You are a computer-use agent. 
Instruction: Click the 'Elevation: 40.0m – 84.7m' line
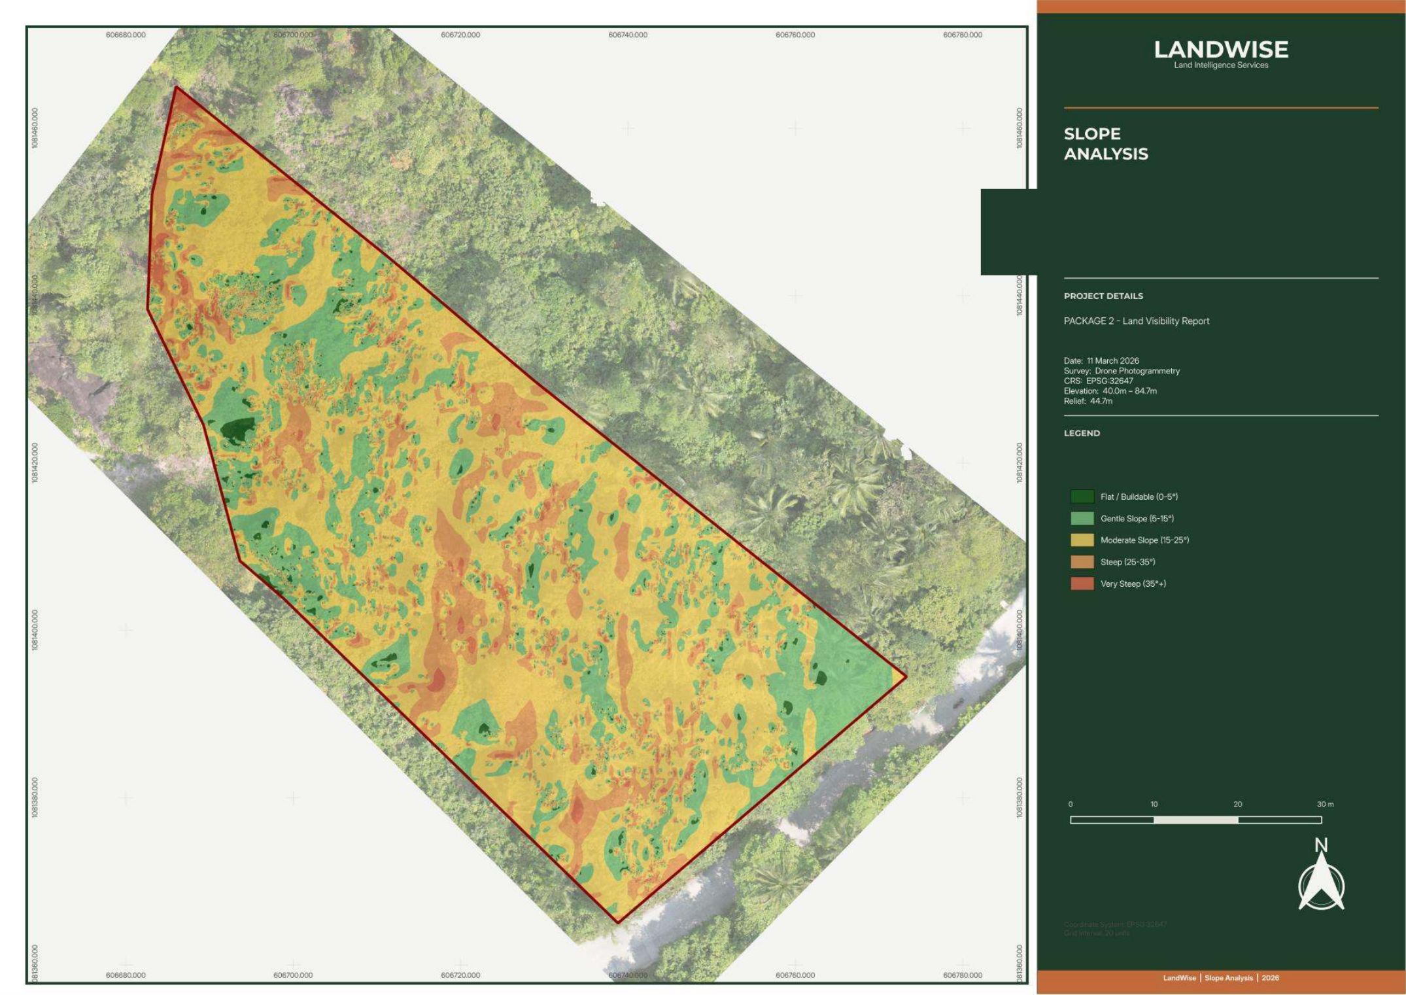pos(1110,391)
